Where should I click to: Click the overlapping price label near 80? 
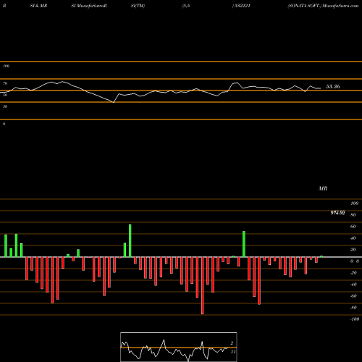(337, 213)
